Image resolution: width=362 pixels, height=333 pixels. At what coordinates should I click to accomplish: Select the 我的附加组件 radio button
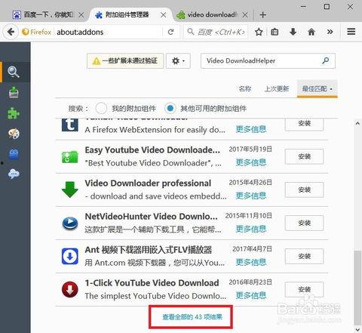click(x=101, y=108)
